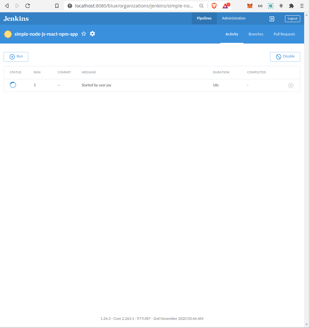Open the Administration menu item
Image resolution: width=310 pixels, height=328 pixels.
[234, 18]
